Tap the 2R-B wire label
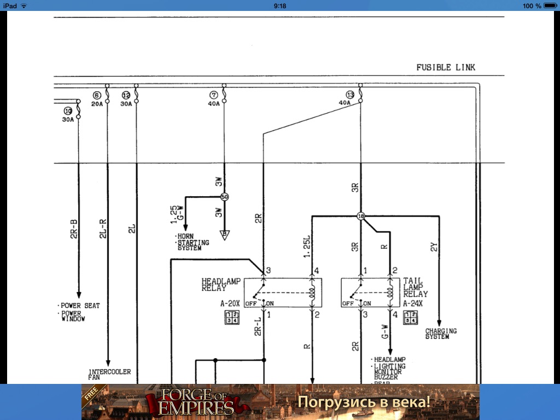This screenshot has width=560, height=420. pos(74,229)
